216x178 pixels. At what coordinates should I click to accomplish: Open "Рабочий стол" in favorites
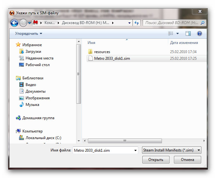37,65
